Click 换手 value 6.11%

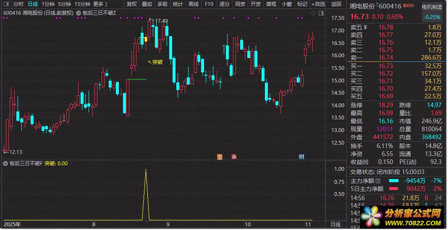tap(385, 146)
